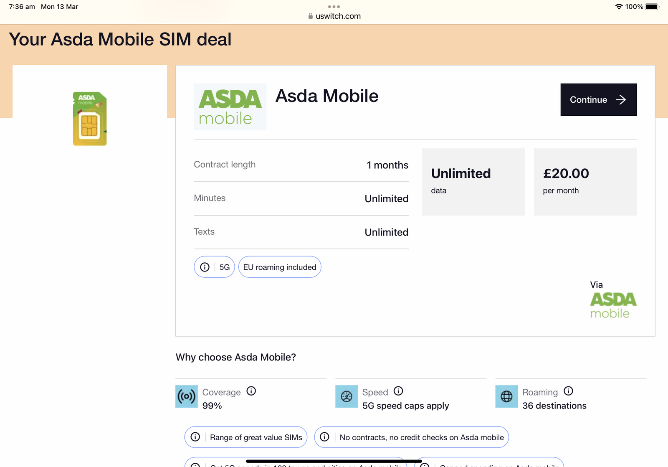Click info icon on 'Range of great value SIMs'

195,437
